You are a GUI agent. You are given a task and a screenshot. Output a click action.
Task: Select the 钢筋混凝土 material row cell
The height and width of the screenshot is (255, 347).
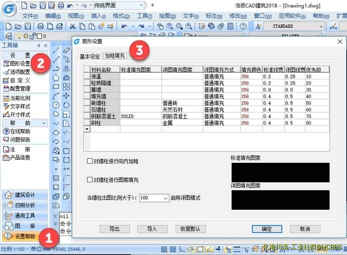[104, 116]
